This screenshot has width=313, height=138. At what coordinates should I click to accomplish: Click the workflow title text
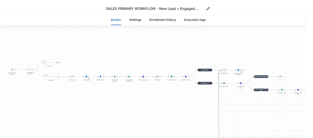152,9
